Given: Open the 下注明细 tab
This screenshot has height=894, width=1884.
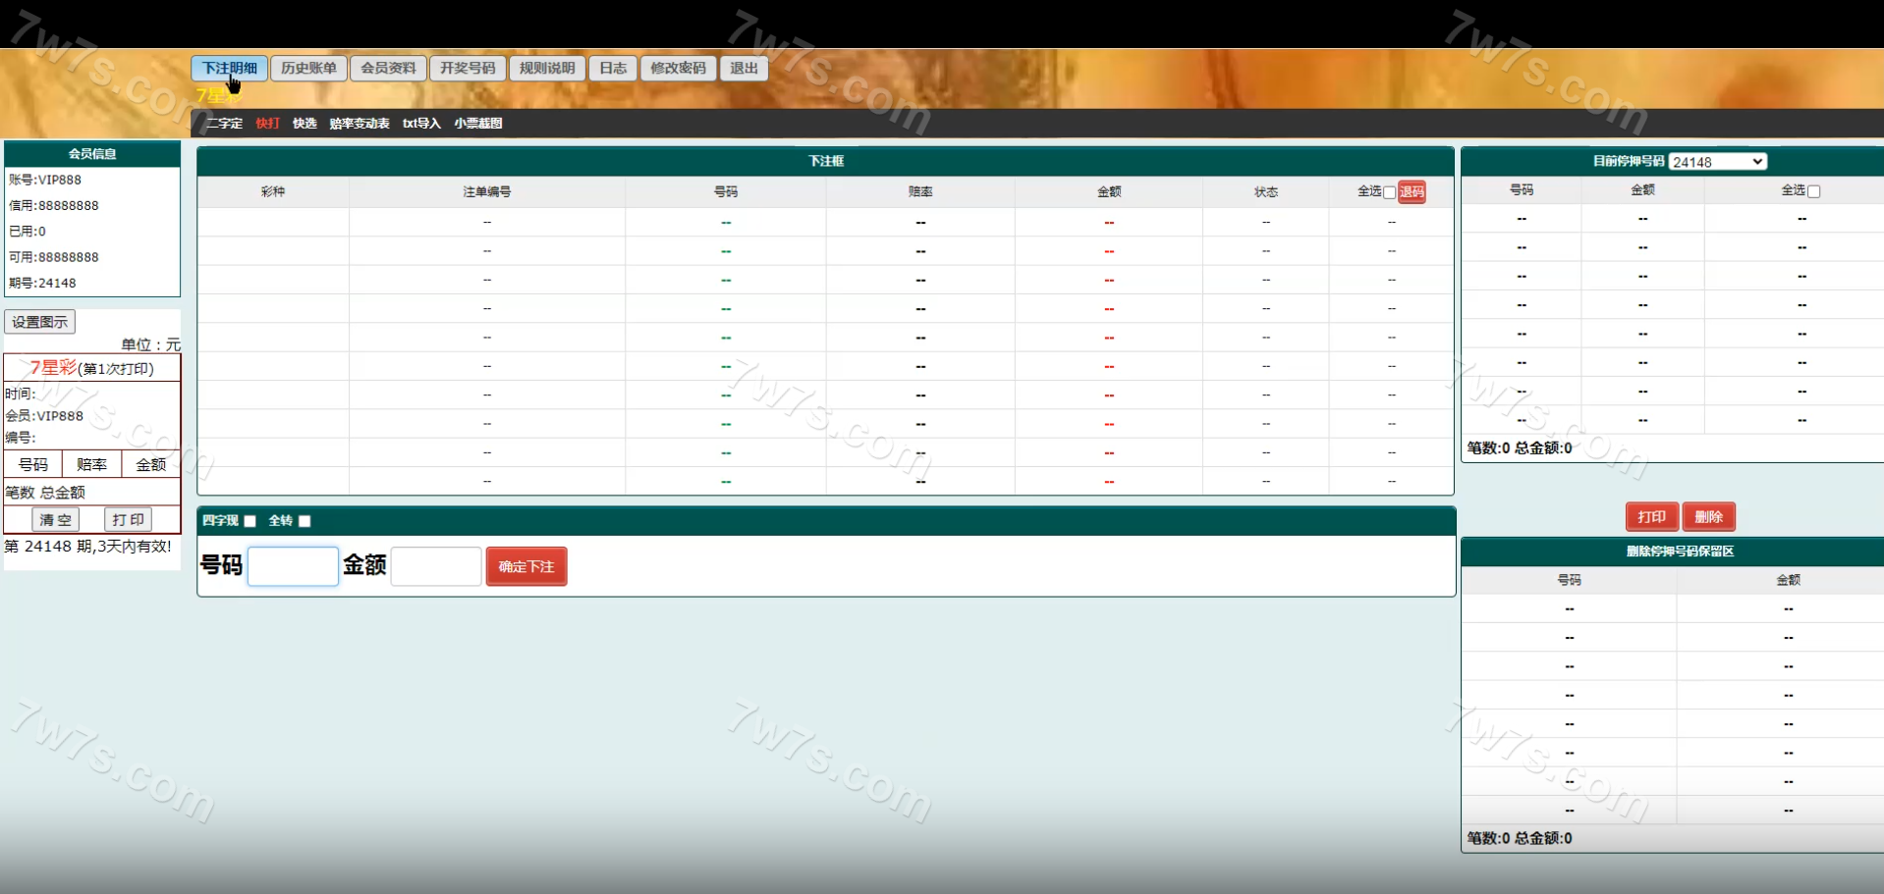Looking at the screenshot, I should (229, 68).
